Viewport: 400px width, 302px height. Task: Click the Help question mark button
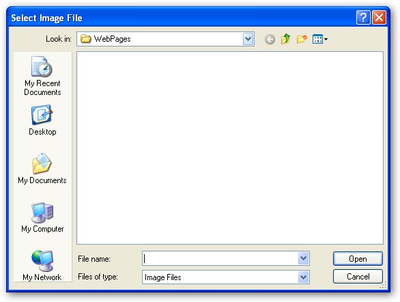(363, 18)
